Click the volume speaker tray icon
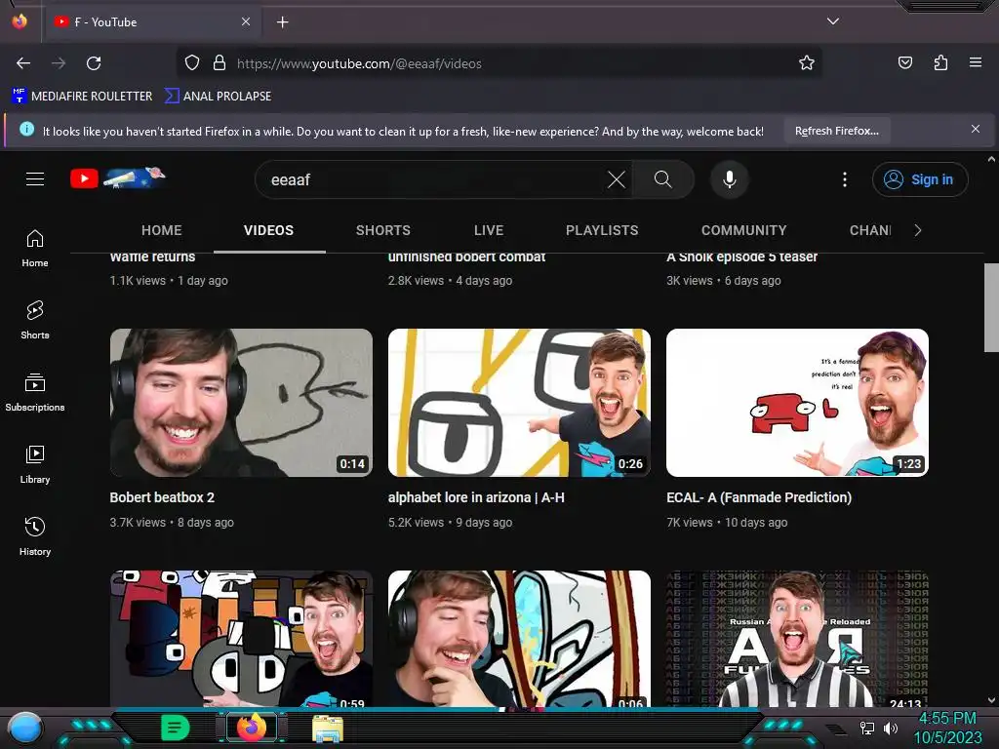Screen dimensions: 999x749 [891, 728]
